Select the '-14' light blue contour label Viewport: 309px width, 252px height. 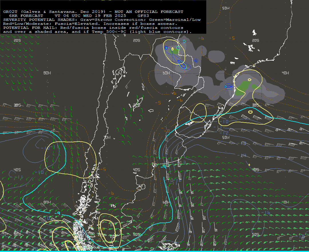(241, 156)
